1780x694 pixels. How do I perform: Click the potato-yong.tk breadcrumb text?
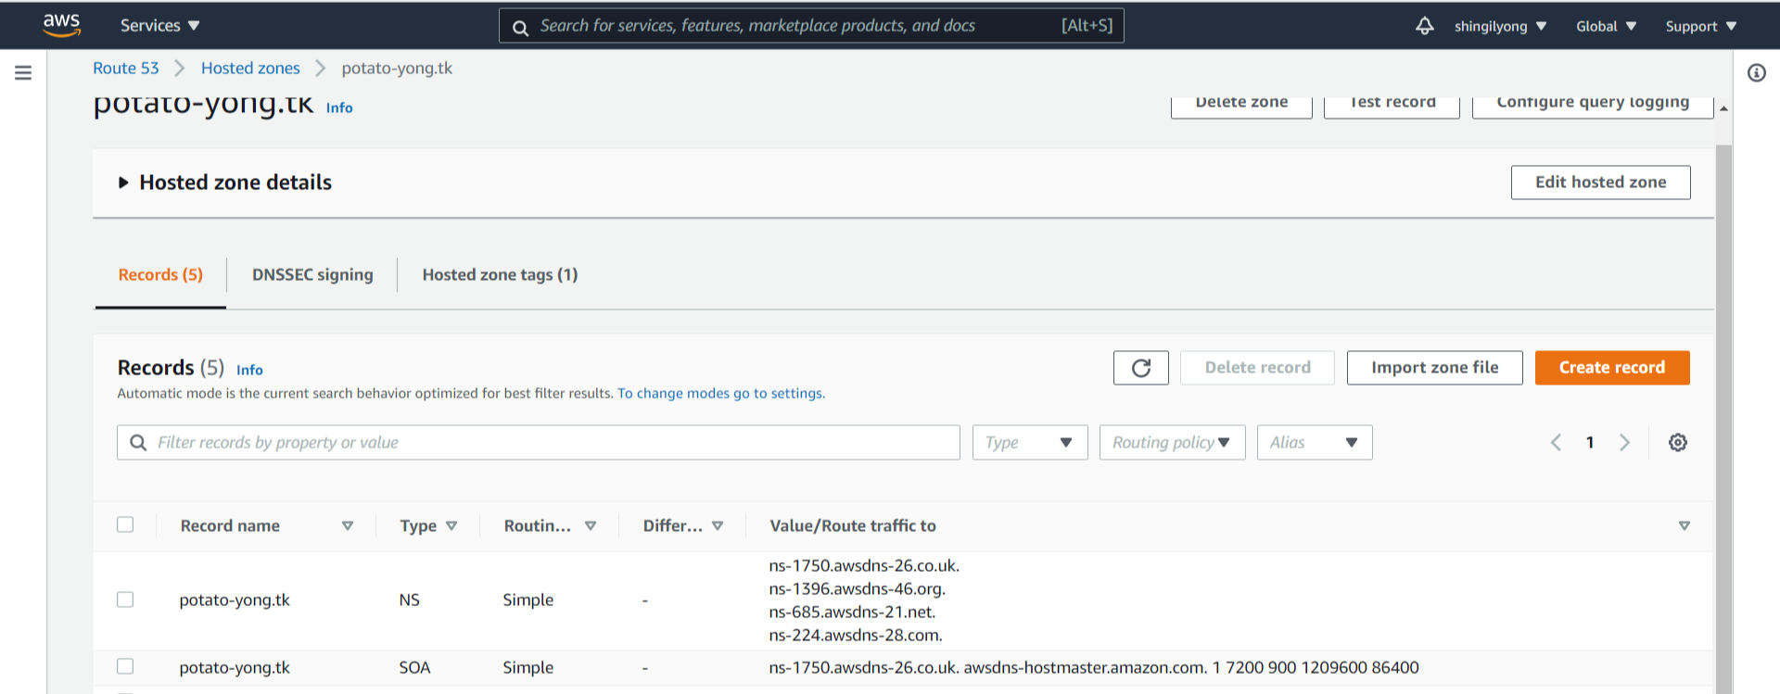click(397, 69)
